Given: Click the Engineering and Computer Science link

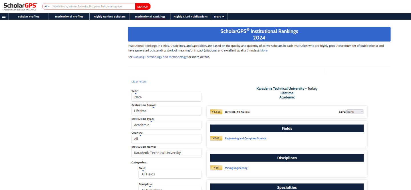Looking at the screenshot, I should click(245, 139).
